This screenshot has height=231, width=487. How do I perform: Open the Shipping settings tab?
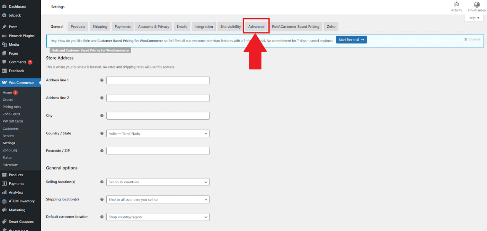100,27
